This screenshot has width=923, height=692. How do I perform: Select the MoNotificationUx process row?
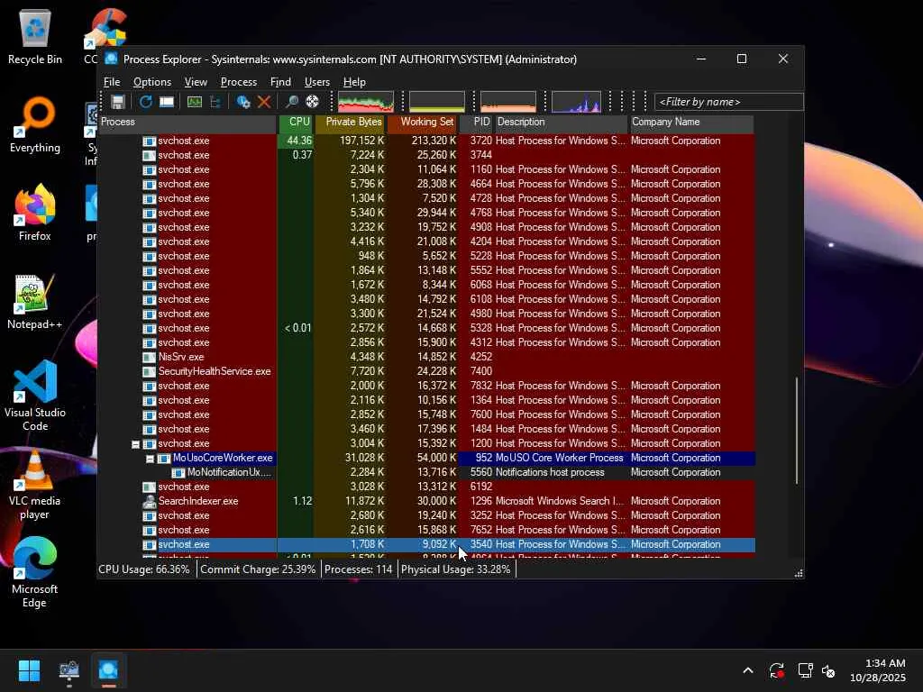pos(426,472)
